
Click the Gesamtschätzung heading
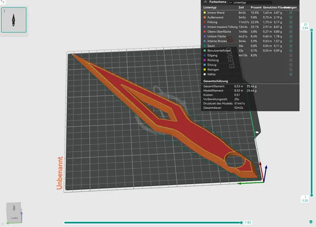(215, 81)
